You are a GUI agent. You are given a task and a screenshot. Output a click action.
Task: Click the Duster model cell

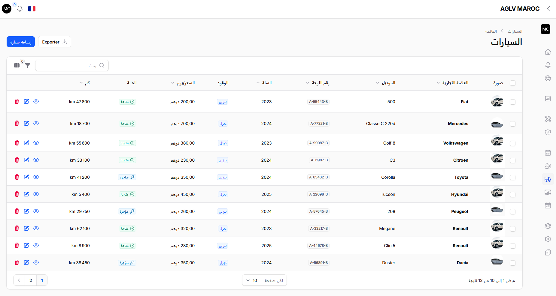click(x=389, y=263)
